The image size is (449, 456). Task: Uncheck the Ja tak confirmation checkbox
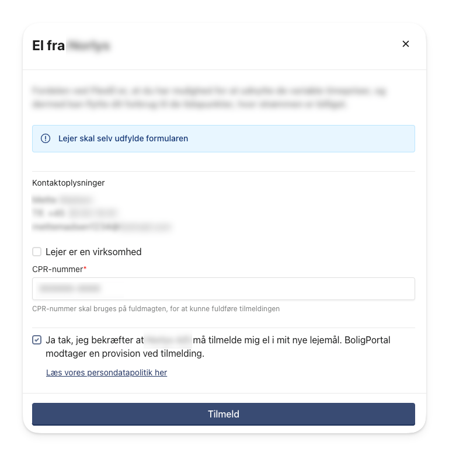pyautogui.click(x=37, y=340)
